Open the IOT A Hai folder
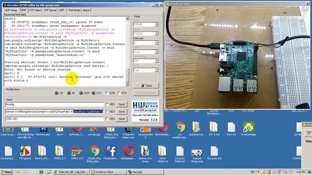The width and height of the screenshot is (312, 175). tap(214, 128)
